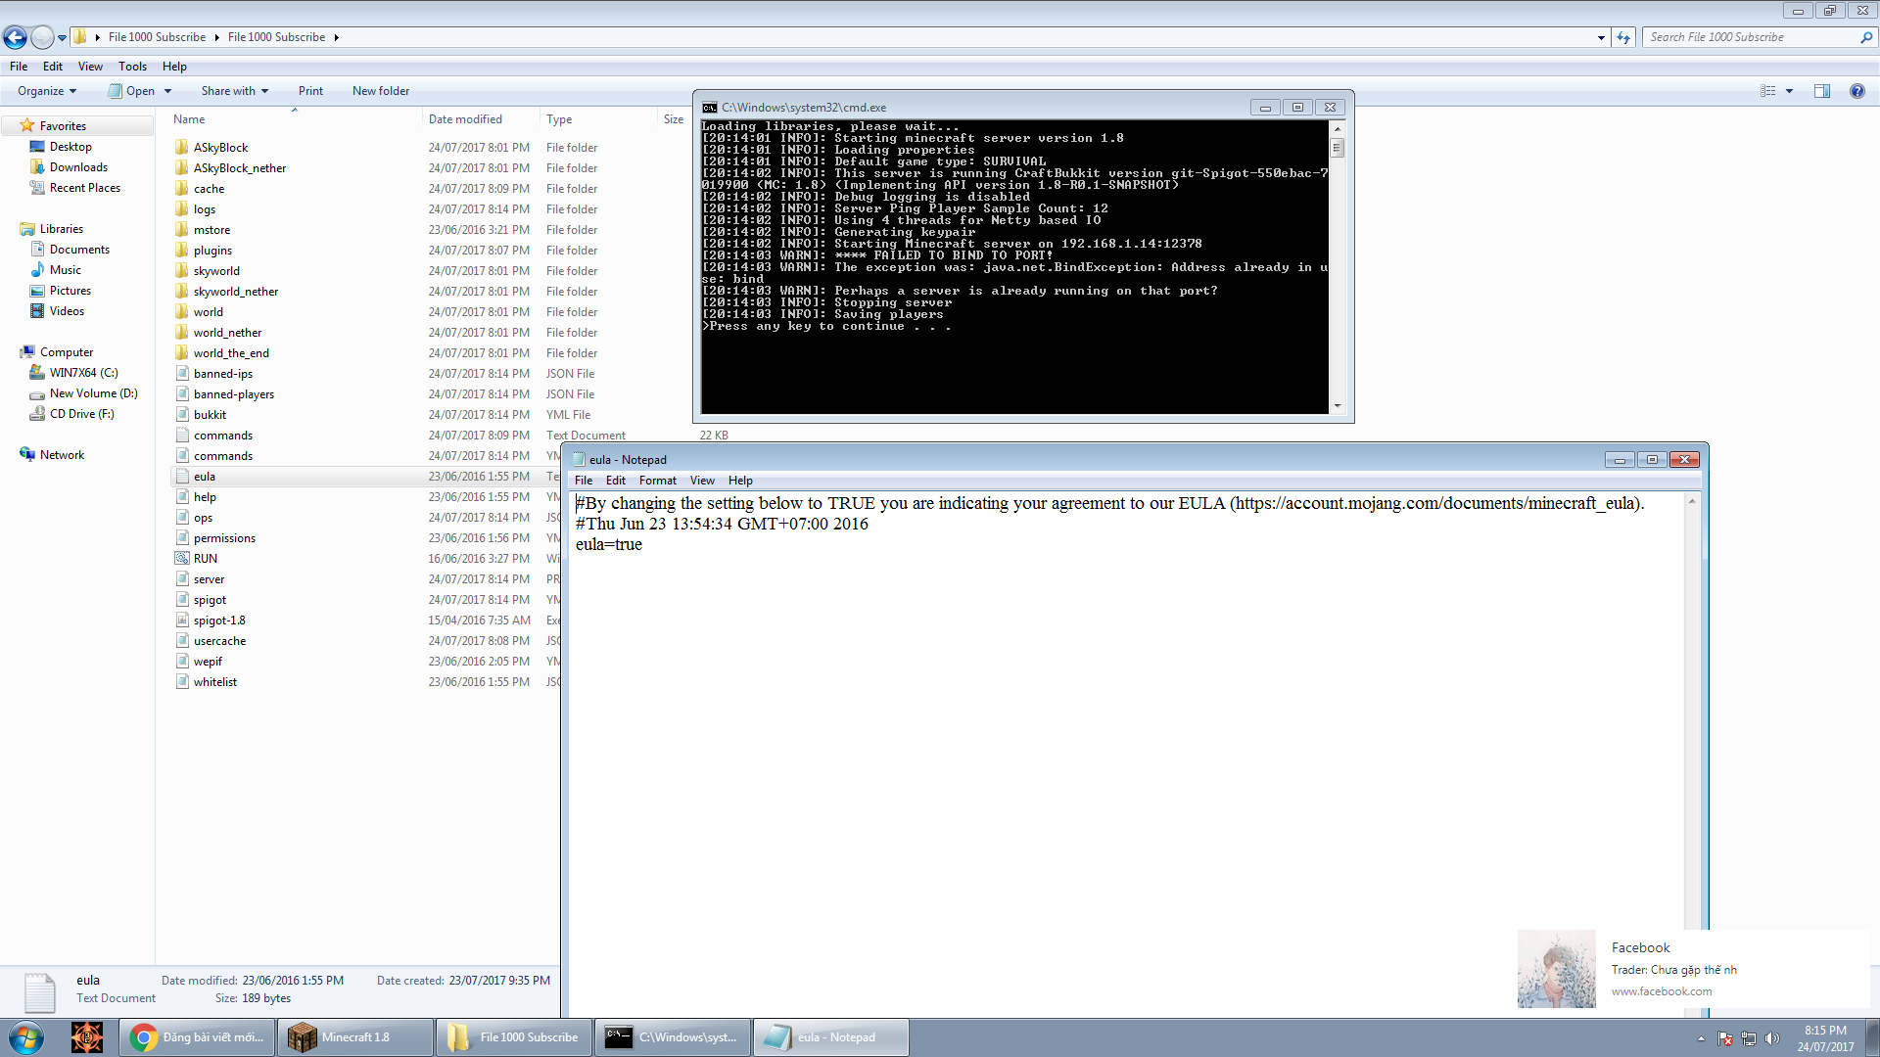
Task: Click the New folder button
Action: point(381,91)
